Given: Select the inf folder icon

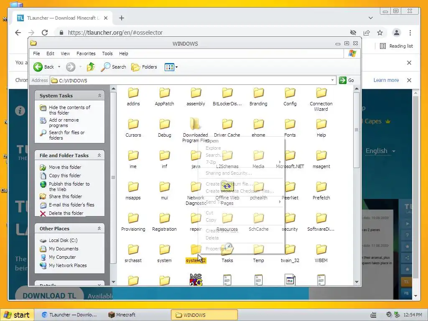Looking at the screenshot, I should click(x=165, y=155).
